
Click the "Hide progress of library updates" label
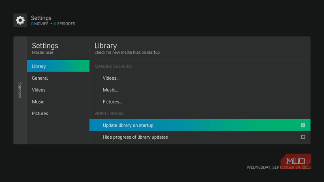click(135, 137)
